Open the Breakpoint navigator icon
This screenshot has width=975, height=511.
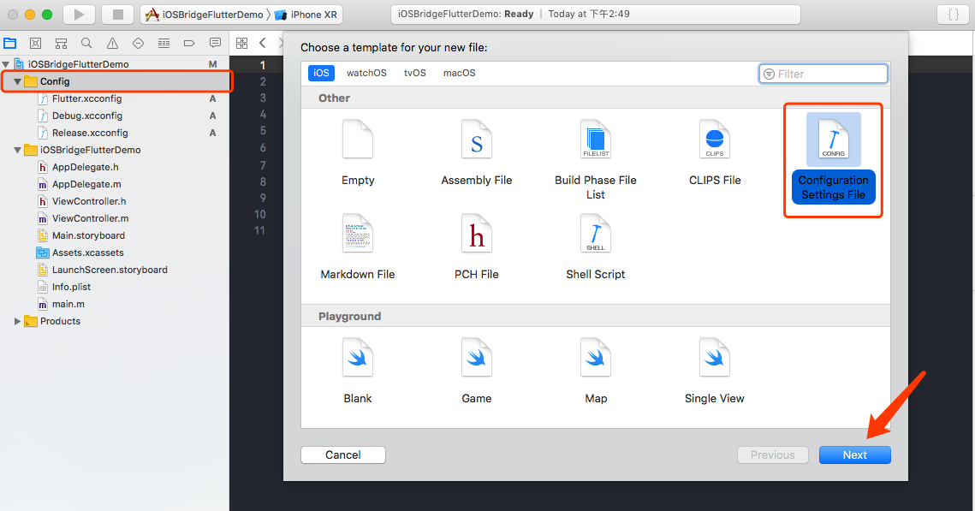click(x=189, y=43)
